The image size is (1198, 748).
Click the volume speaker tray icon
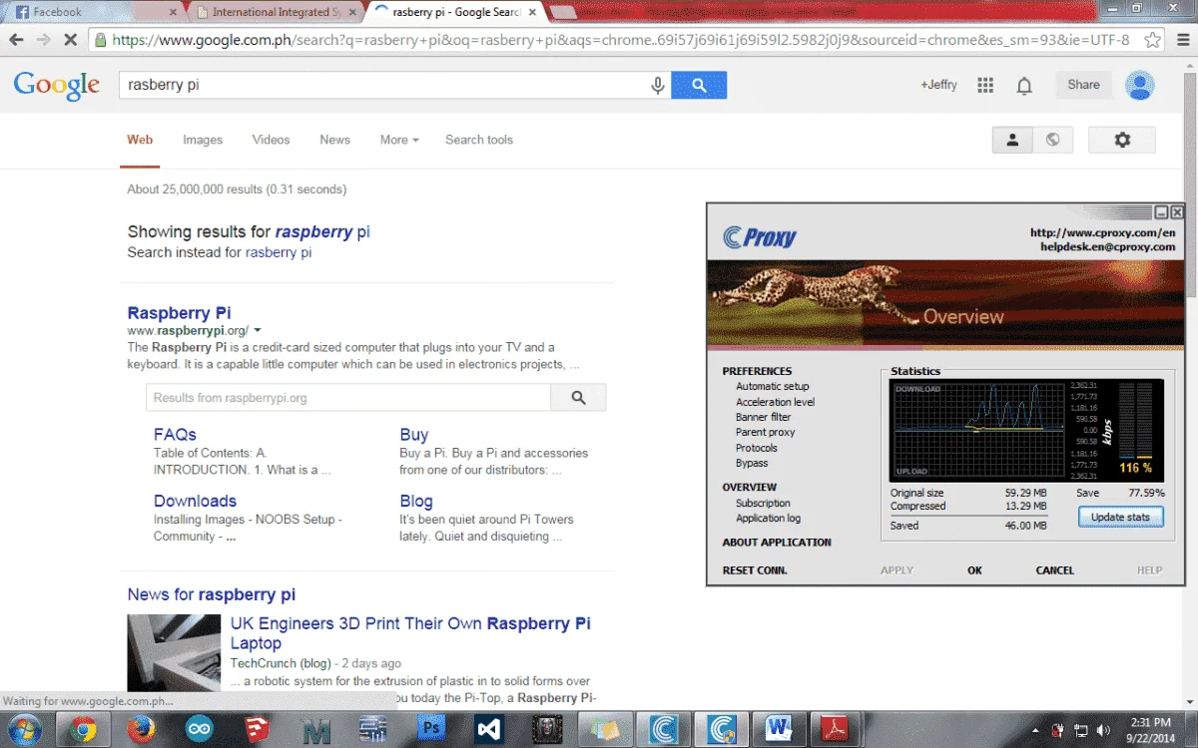click(1105, 730)
